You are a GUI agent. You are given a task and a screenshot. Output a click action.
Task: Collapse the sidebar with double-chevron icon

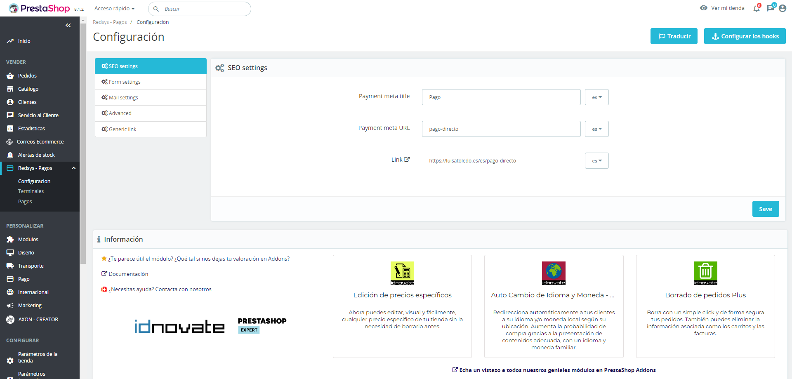pyautogui.click(x=68, y=26)
